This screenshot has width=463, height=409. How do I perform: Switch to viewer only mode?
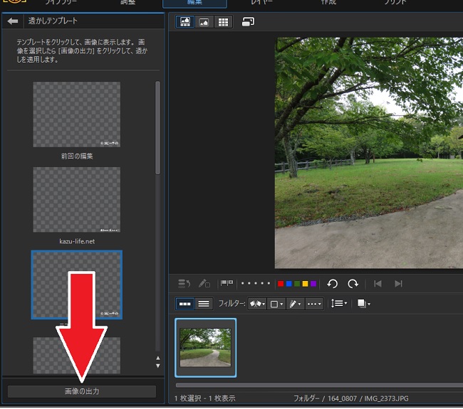[204, 22]
